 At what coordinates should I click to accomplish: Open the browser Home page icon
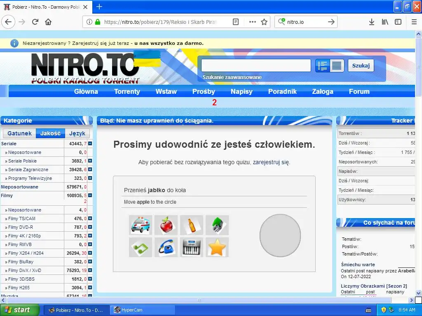[48, 22]
